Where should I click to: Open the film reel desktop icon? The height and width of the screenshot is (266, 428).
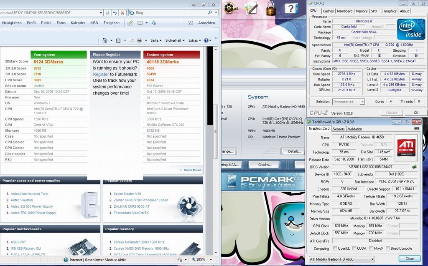(x=231, y=8)
